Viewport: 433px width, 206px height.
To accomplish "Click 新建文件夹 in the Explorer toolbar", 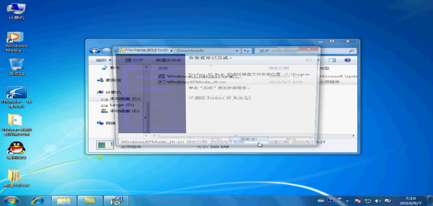I will [x=169, y=60].
